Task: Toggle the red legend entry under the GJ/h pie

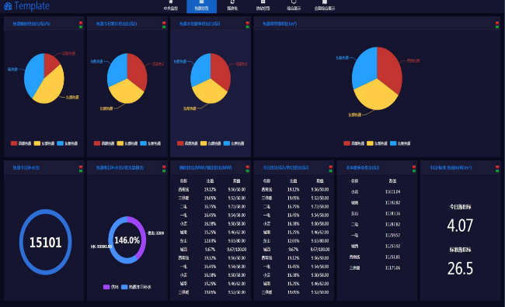Action: (x=21, y=143)
